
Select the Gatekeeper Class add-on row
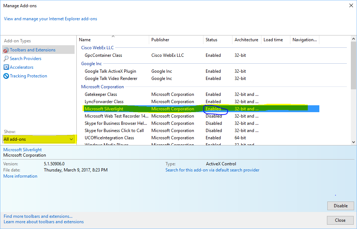202,94
